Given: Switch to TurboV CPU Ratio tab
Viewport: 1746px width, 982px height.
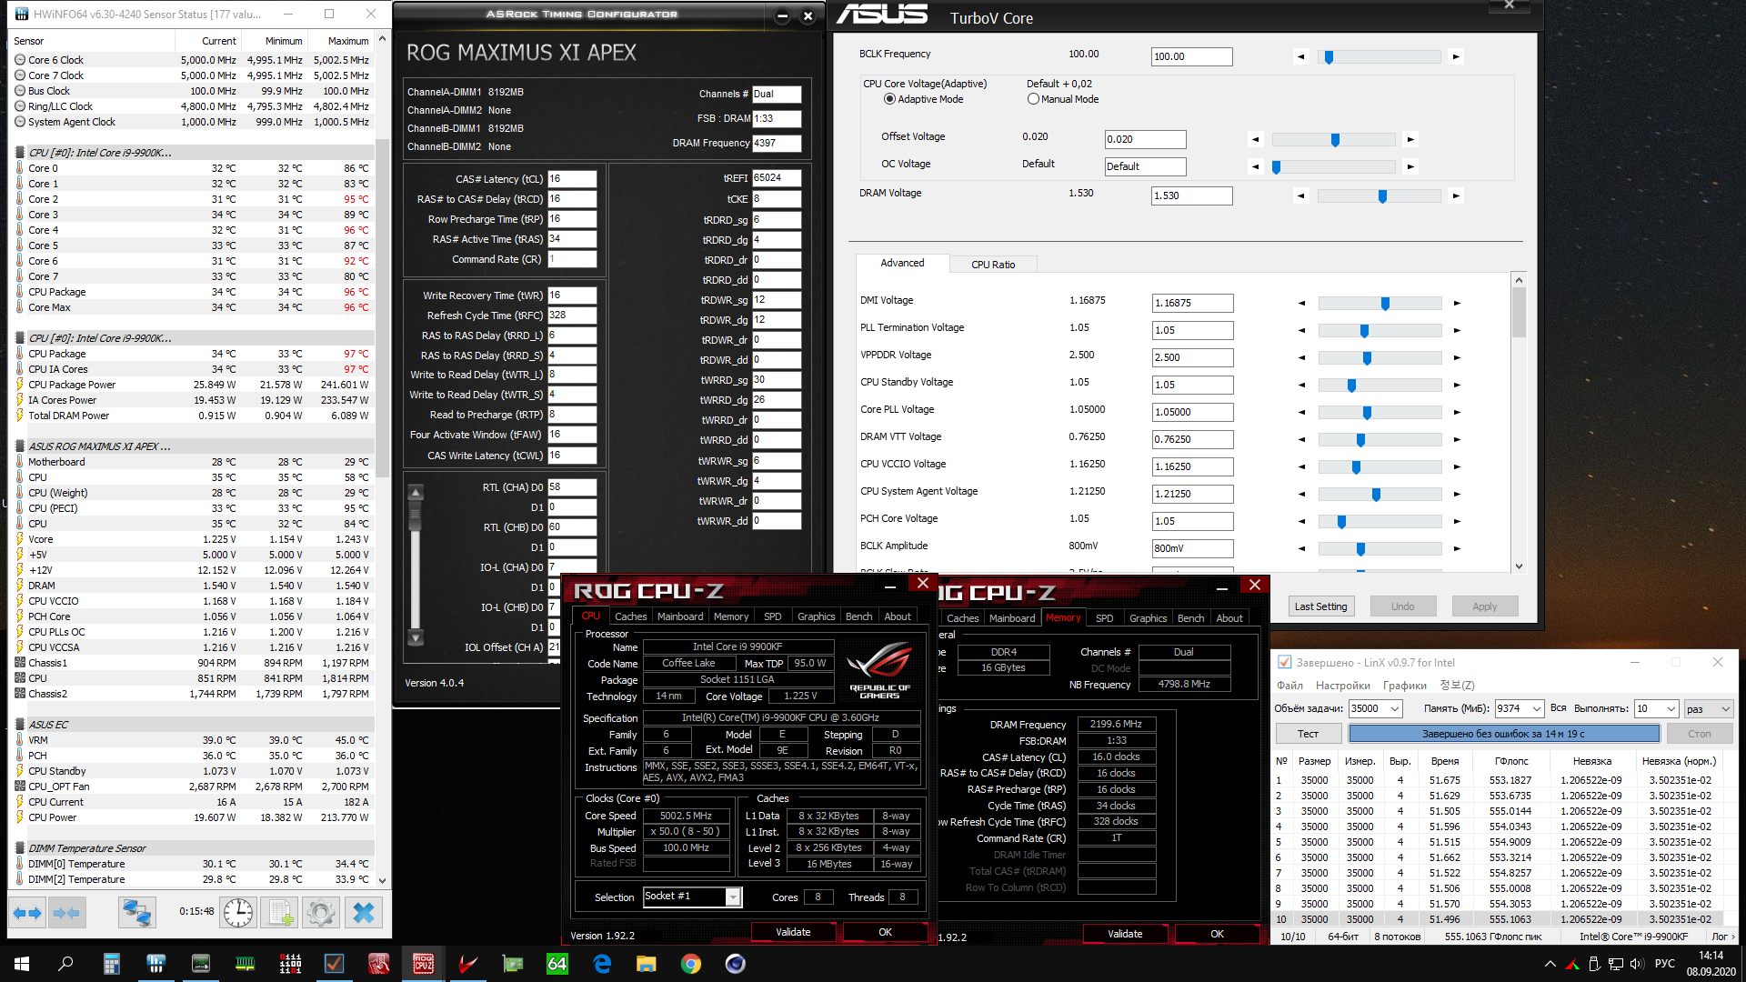Looking at the screenshot, I should (992, 265).
